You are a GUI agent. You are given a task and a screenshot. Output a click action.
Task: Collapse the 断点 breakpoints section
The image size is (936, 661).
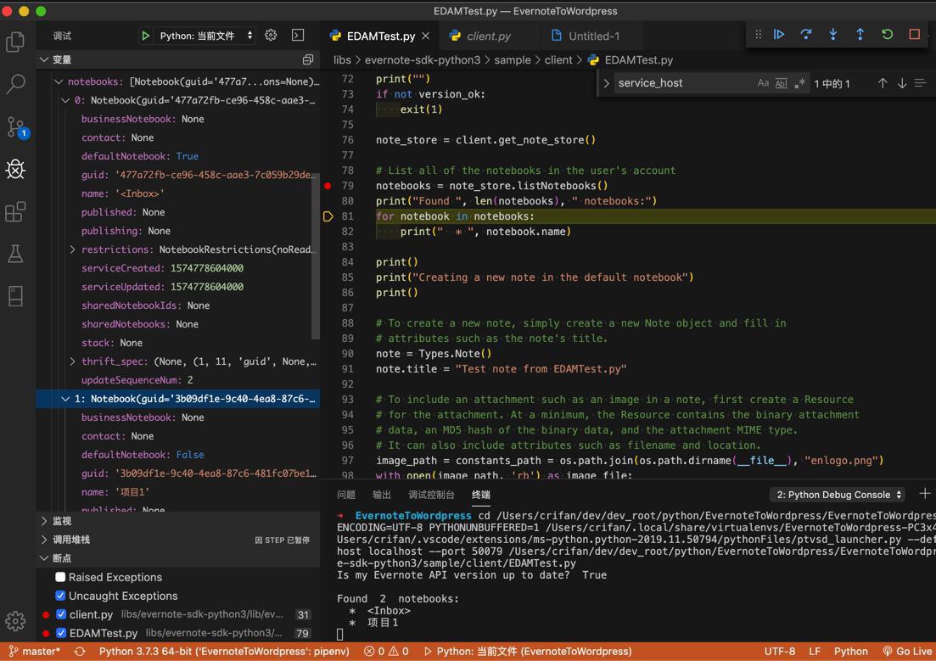43,557
